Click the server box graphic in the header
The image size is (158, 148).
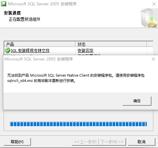149,18
